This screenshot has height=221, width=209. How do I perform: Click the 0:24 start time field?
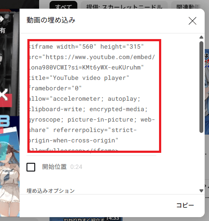tap(76, 167)
